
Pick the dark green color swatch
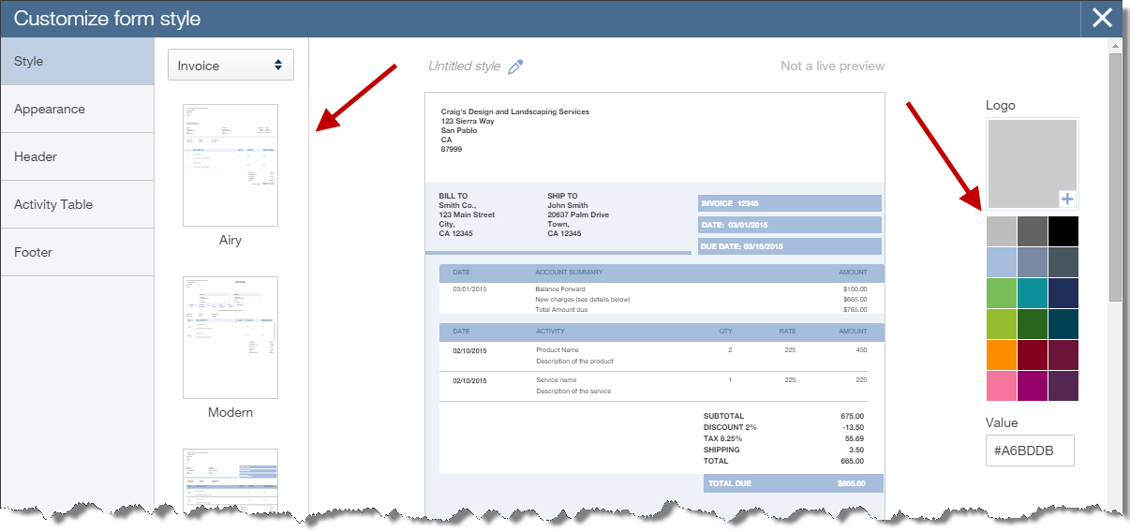pos(1033,324)
